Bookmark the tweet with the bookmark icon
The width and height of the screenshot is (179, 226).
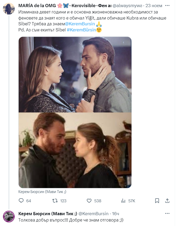(157, 201)
